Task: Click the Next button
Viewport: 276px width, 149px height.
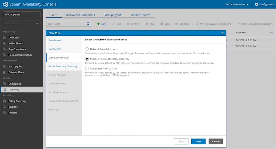Action: (x=198, y=141)
